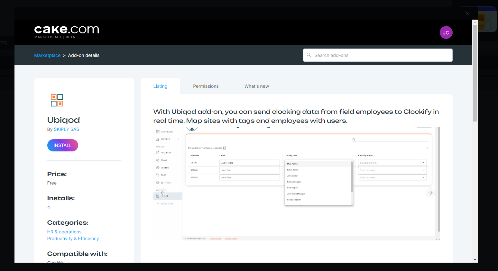Click the 'Free' price value
Screen dimensions: 498x271
point(52,183)
